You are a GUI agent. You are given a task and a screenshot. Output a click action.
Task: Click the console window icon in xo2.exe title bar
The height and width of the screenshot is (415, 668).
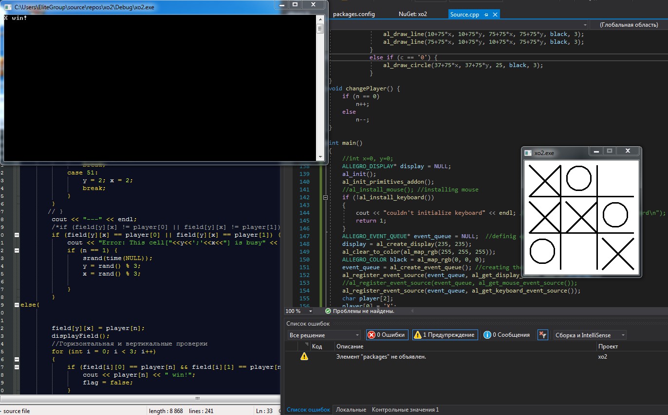pos(7,7)
